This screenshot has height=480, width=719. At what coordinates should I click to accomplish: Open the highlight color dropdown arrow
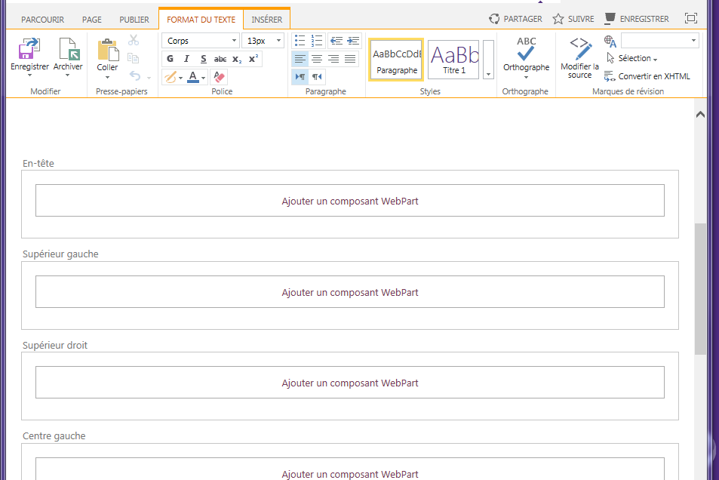pyautogui.click(x=180, y=78)
